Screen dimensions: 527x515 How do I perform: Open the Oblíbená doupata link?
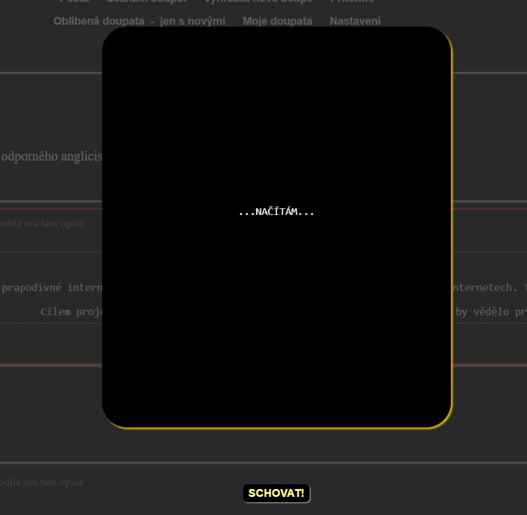[x=99, y=21]
